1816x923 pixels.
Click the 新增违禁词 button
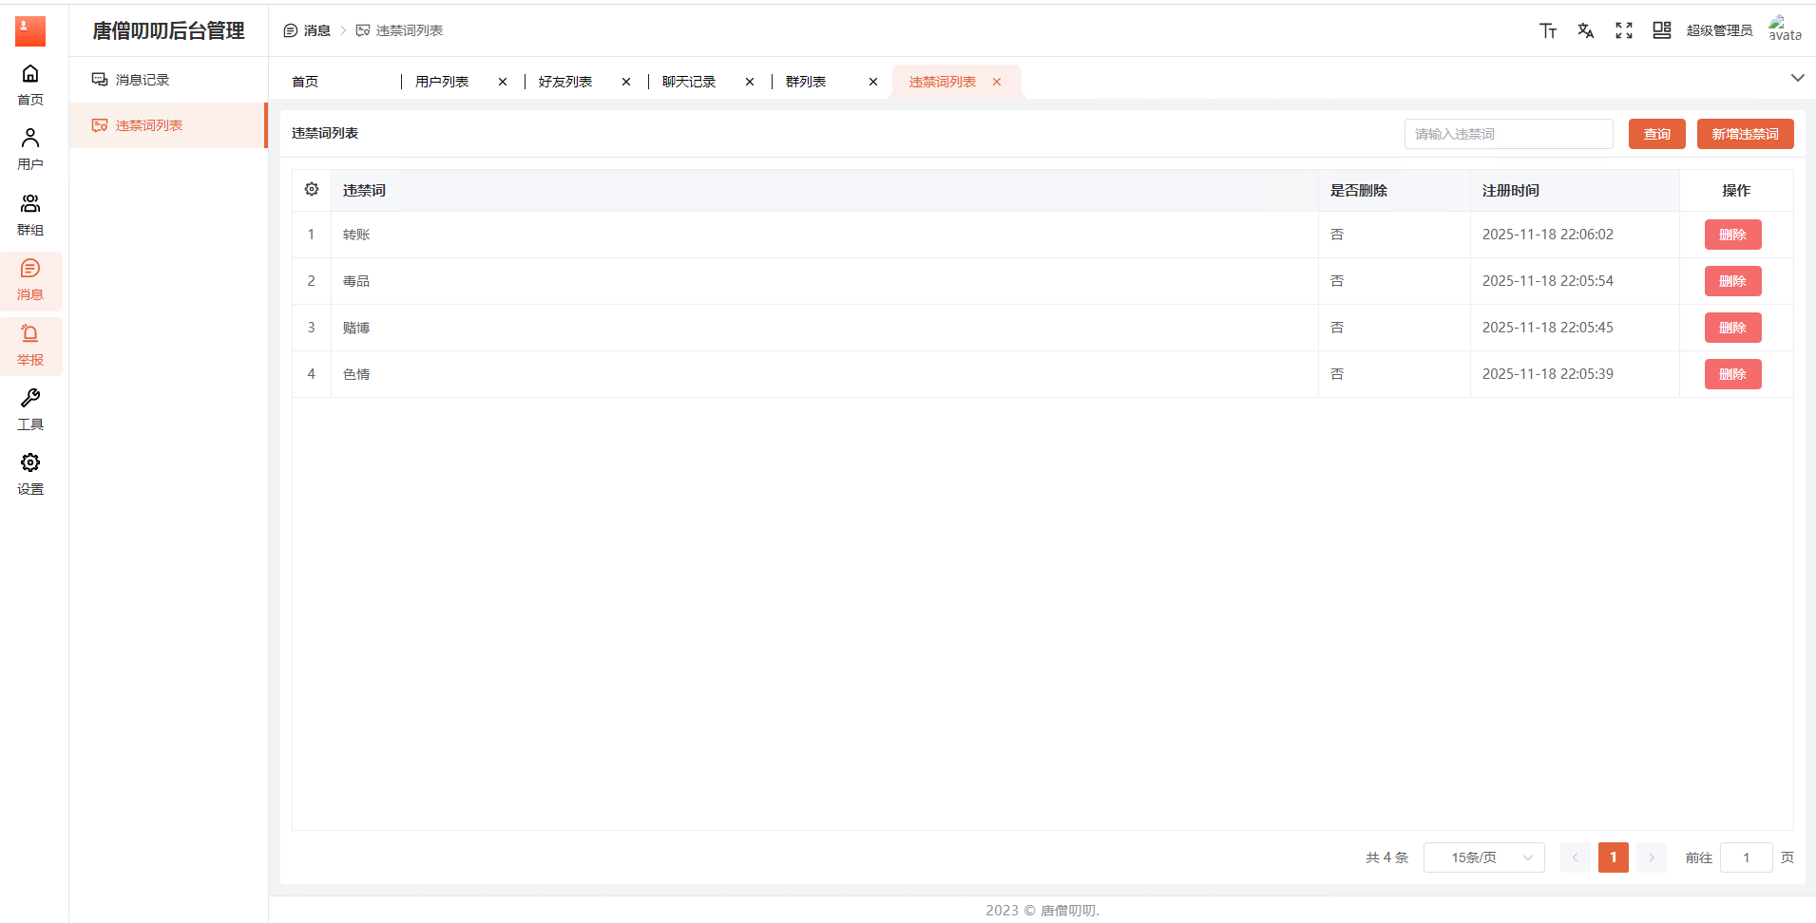(x=1745, y=134)
